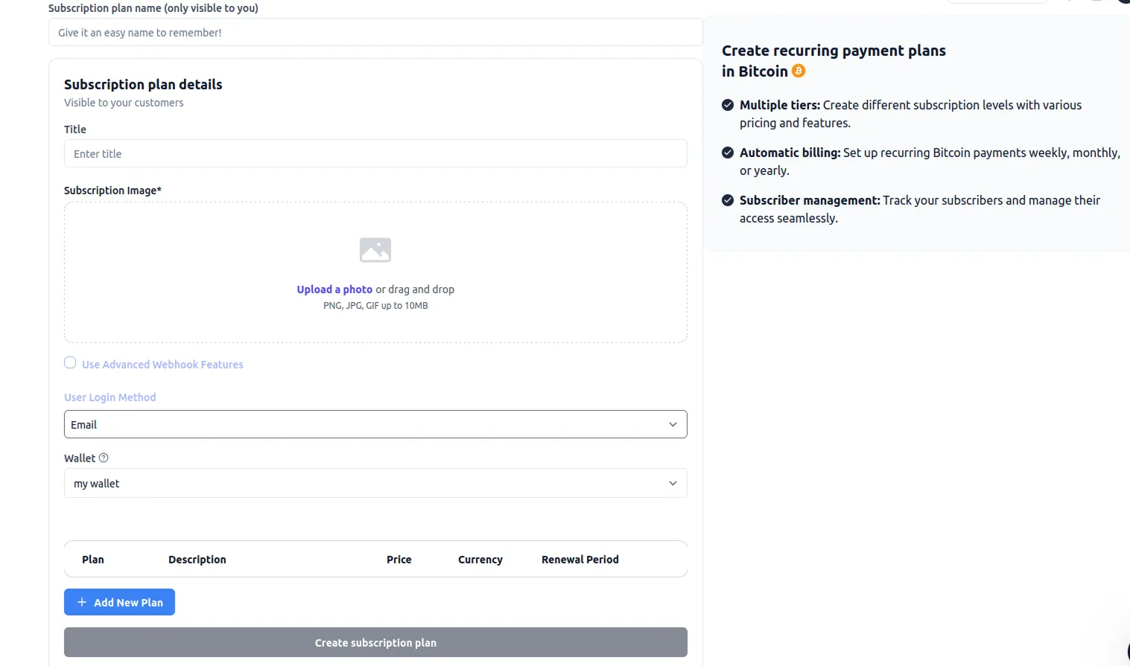Click the checkmark icon beside Multiple tiers
The width and height of the screenshot is (1130, 666).
coord(728,105)
